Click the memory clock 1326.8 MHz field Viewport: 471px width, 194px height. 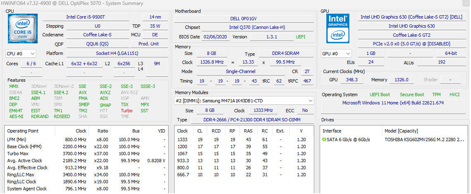212,62
